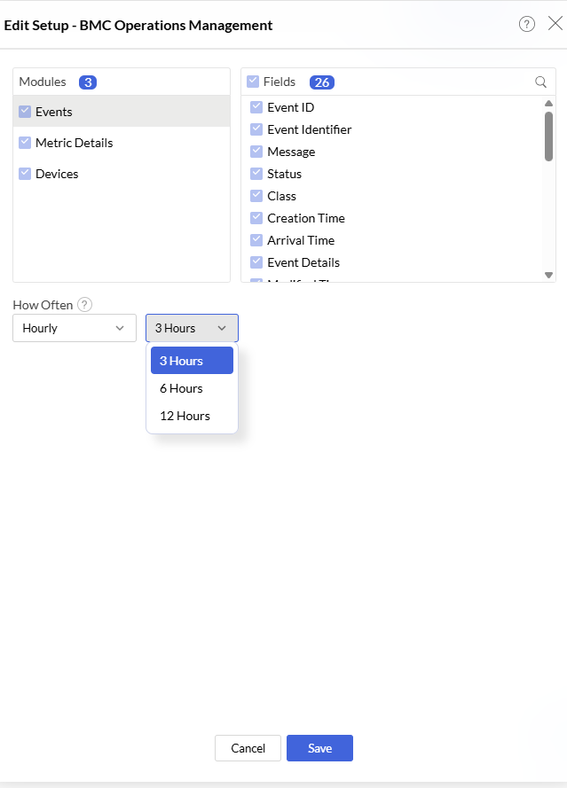The width and height of the screenshot is (567, 788).
Task: Click the scroll down arrow in Fields list
Action: tap(548, 275)
